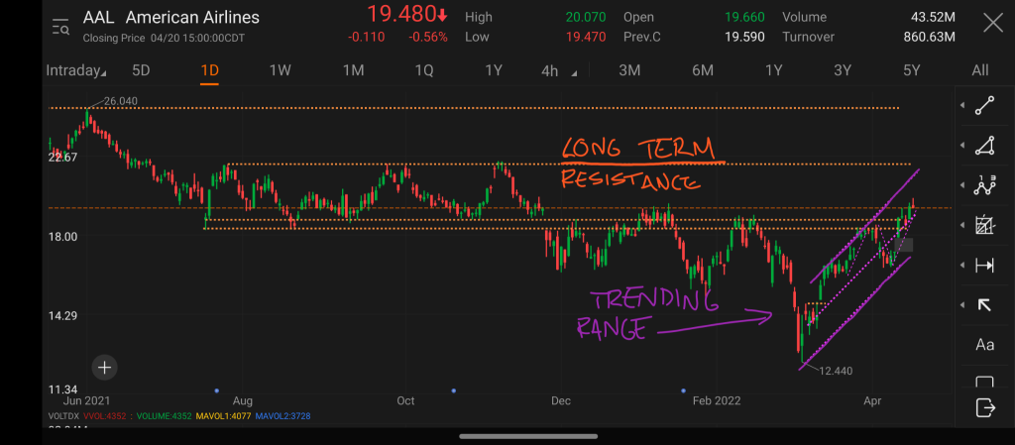The width and height of the screenshot is (1015, 445).
Task: Click the MAVOL1:4077 indicator value
Action: (223, 416)
